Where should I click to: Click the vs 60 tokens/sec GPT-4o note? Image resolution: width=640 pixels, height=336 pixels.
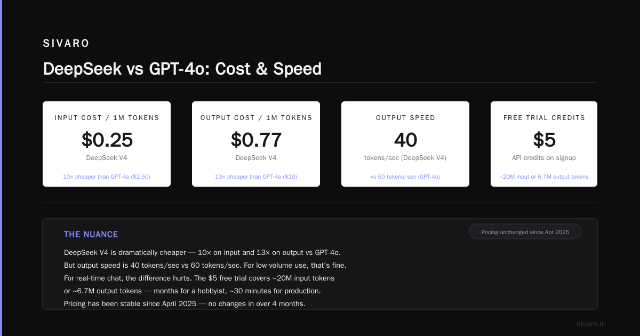405,177
